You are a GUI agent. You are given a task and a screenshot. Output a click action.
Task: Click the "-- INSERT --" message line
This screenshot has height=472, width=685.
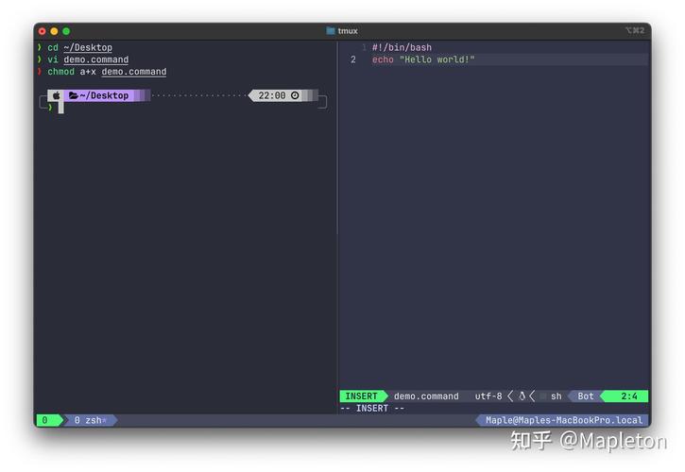click(372, 408)
